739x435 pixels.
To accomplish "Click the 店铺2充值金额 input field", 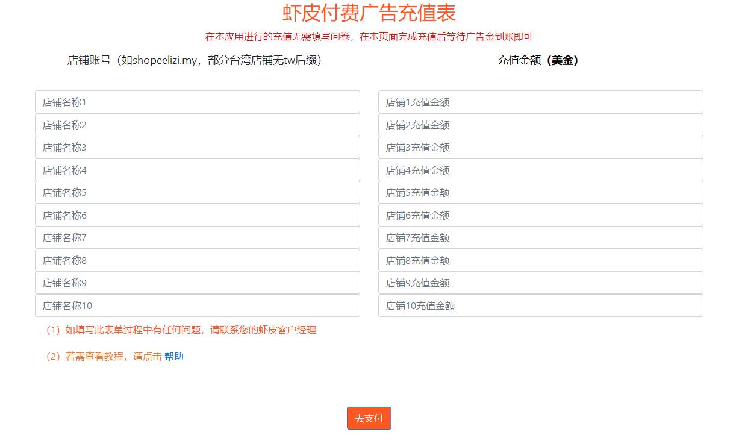I will 540,125.
